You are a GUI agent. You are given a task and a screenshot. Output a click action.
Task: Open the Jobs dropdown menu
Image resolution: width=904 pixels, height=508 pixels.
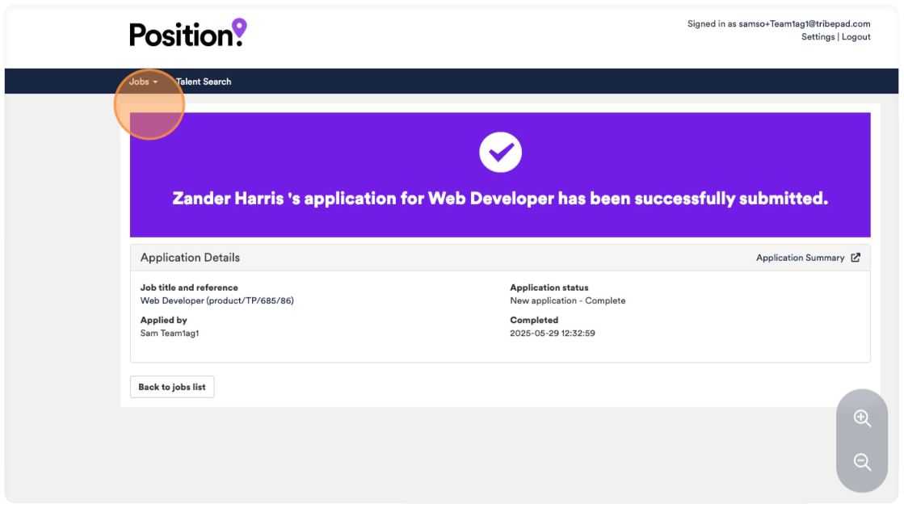coord(143,82)
